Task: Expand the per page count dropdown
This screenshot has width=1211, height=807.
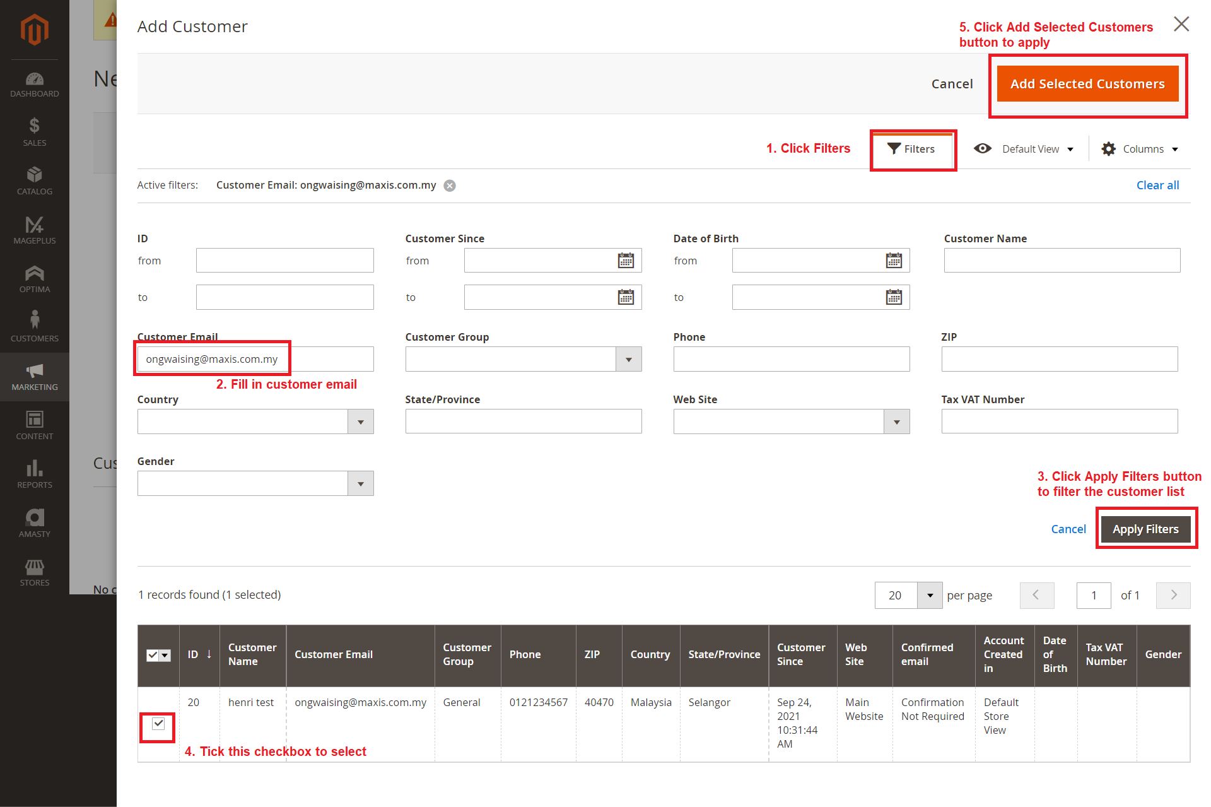Action: click(x=929, y=596)
